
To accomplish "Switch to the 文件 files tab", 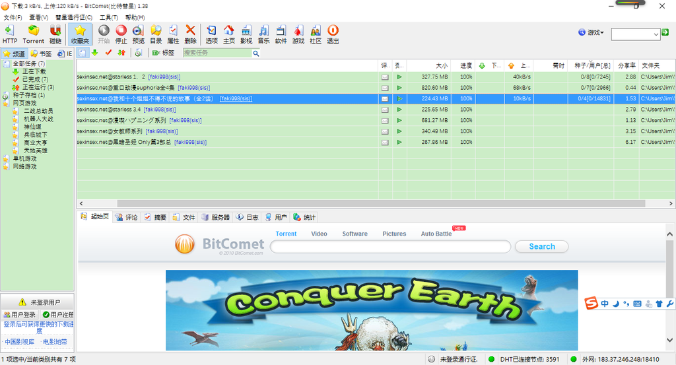I will pos(184,217).
